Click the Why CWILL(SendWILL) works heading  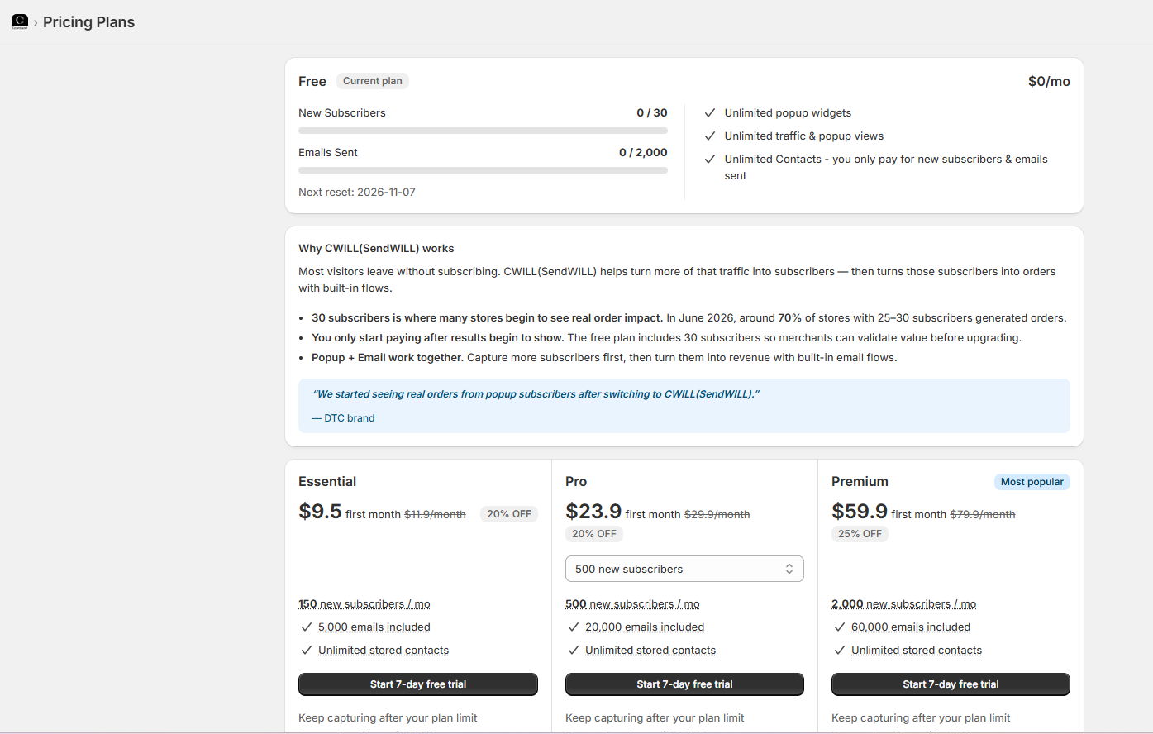(x=376, y=248)
